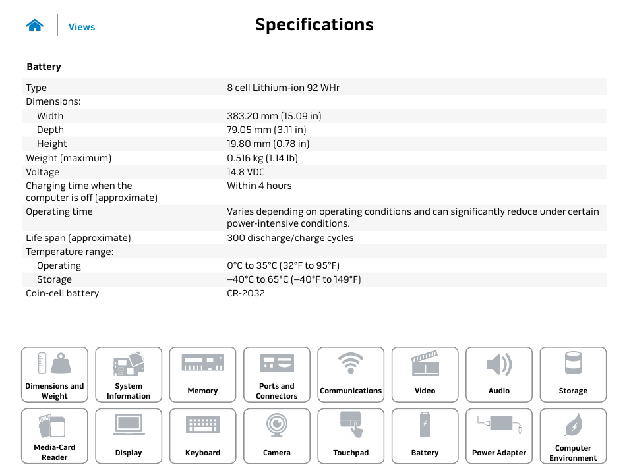Open the Memory specifications tile
629x475 pixels.
coord(202,374)
